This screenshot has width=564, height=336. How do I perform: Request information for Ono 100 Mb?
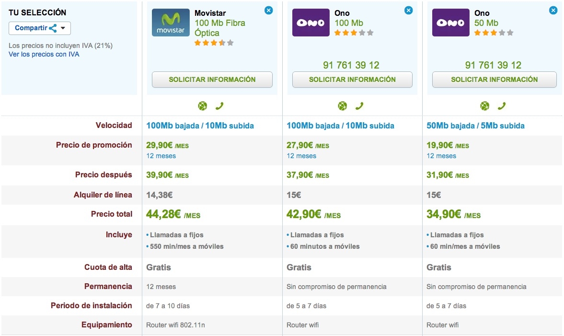click(x=352, y=80)
